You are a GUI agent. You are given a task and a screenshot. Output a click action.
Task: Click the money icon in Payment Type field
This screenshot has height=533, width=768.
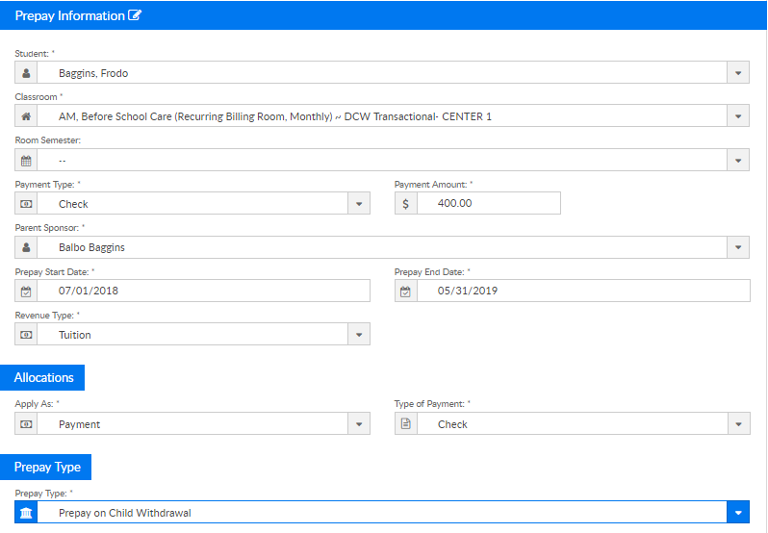26,204
